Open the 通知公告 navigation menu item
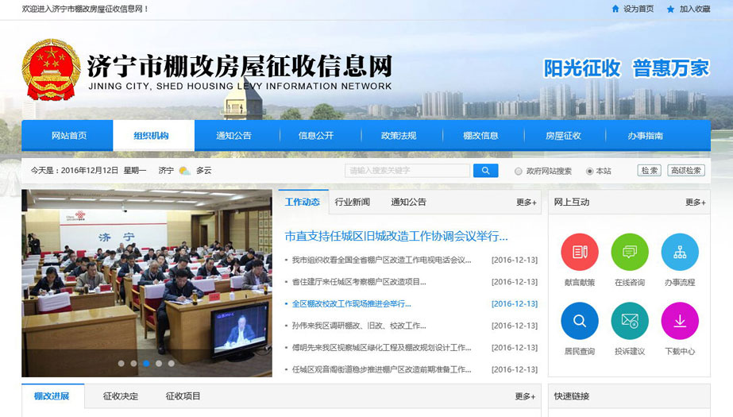Viewport: 733px width, 417px height. [233, 136]
